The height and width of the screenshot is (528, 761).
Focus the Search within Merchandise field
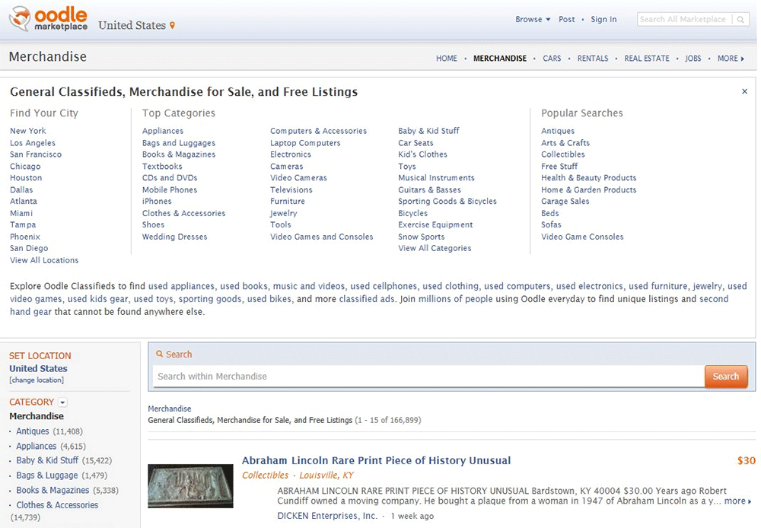(x=428, y=377)
